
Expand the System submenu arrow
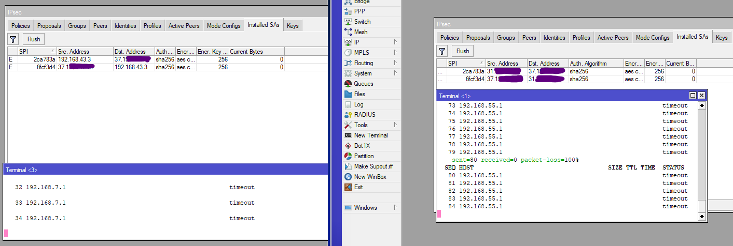coord(395,73)
